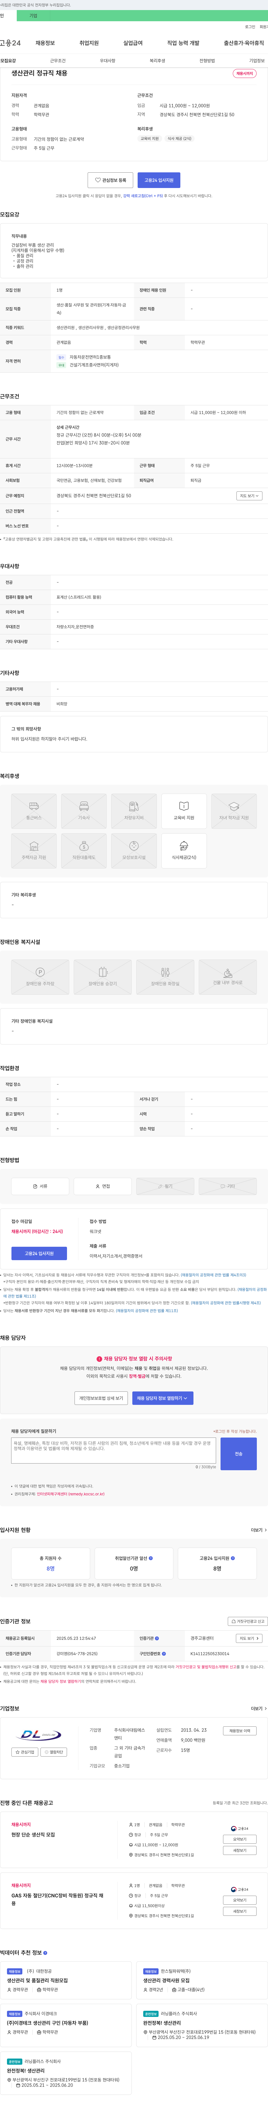The height and width of the screenshot is (2120, 268).
Task: Click info icon beside 취업알선기관 알선 수
Action: pos(150,1558)
